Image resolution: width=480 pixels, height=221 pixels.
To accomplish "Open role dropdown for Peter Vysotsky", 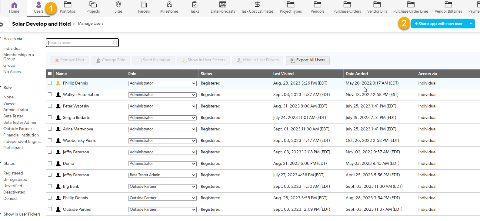I will pyautogui.click(x=162, y=106).
